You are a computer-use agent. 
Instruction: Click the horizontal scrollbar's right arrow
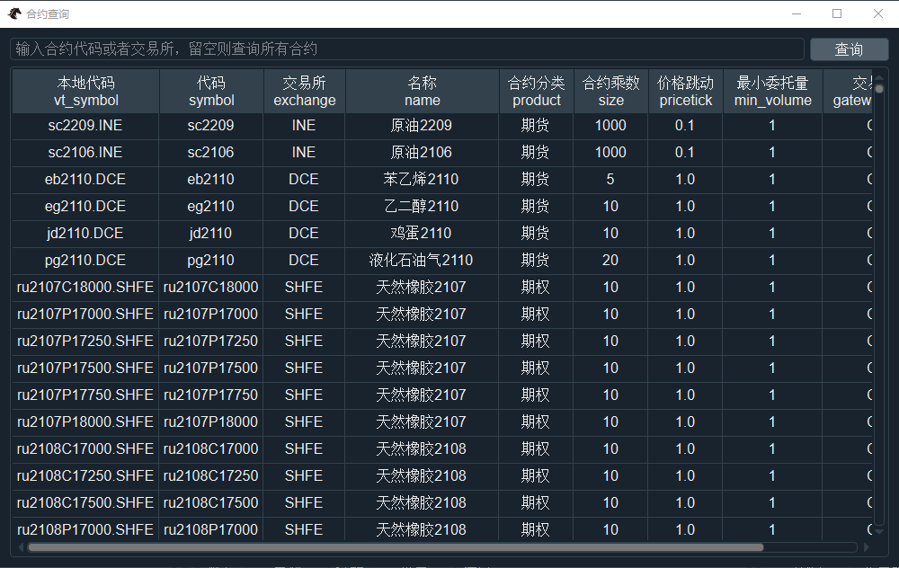[x=866, y=546]
